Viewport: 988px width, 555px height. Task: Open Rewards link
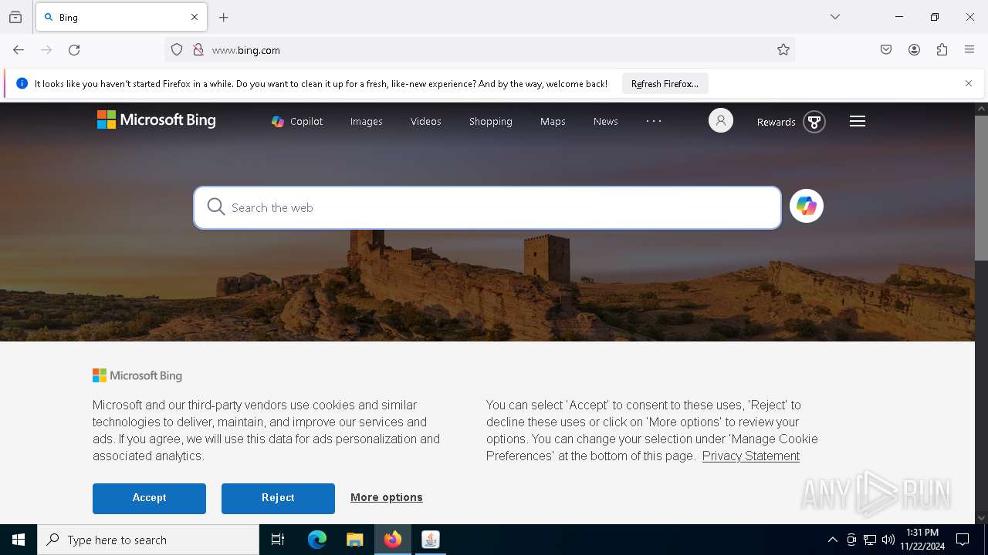point(791,122)
